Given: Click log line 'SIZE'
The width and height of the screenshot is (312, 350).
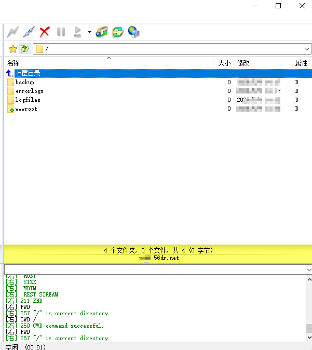Looking at the screenshot, I should (30, 282).
